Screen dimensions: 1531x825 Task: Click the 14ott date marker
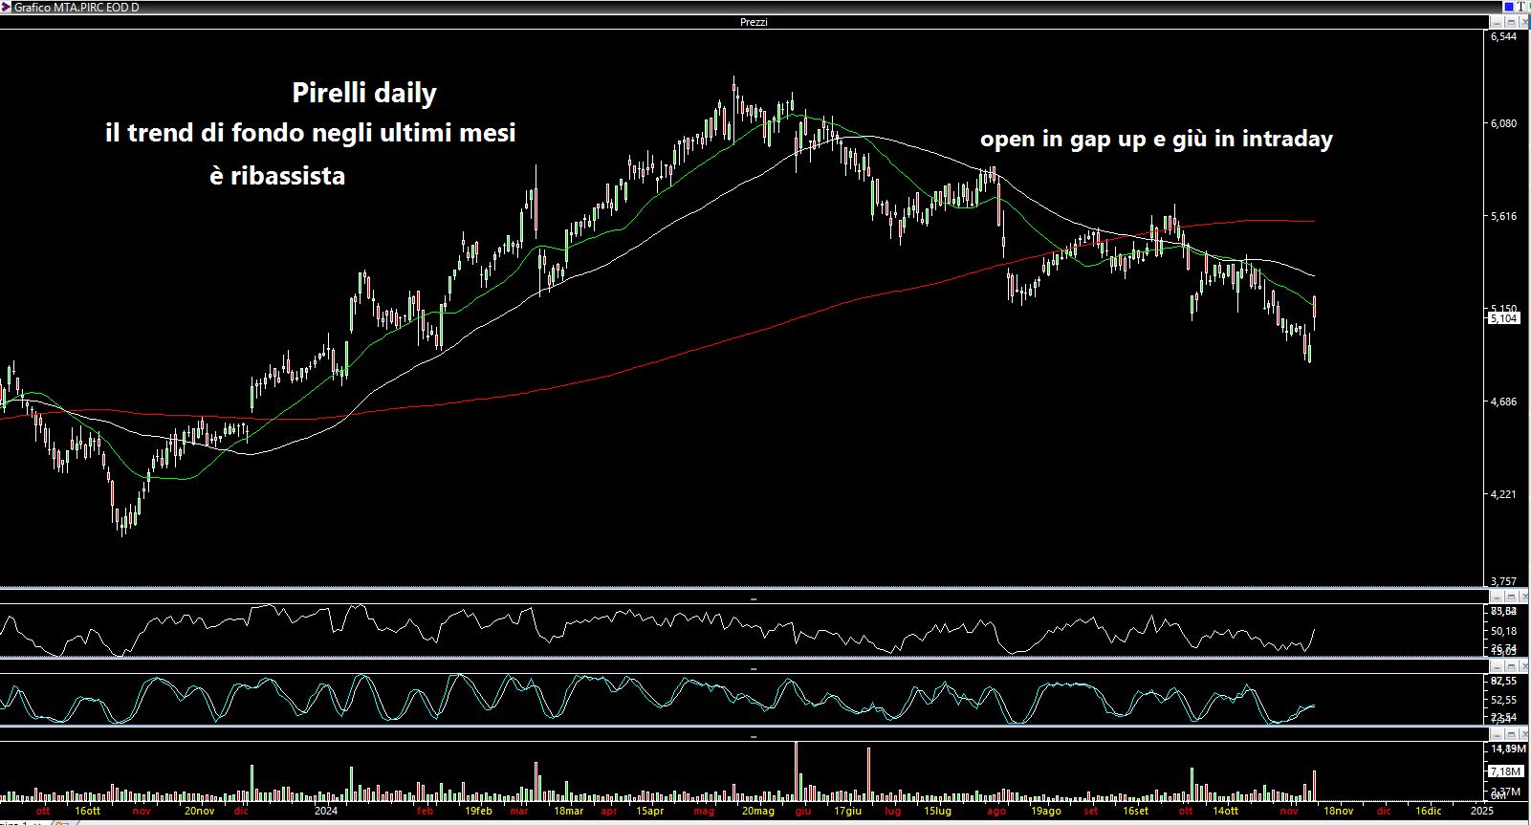pos(1225,811)
